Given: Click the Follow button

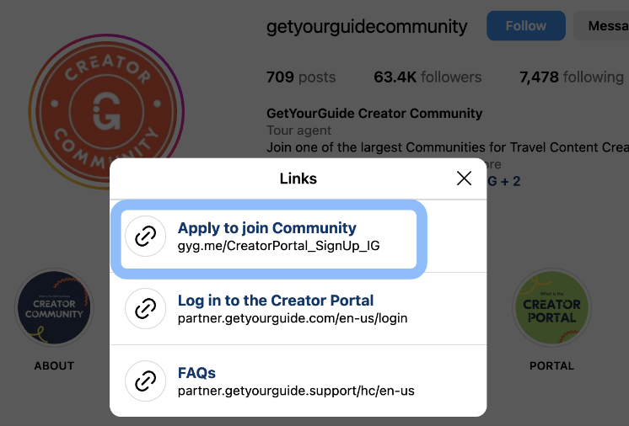Looking at the screenshot, I should (x=526, y=25).
